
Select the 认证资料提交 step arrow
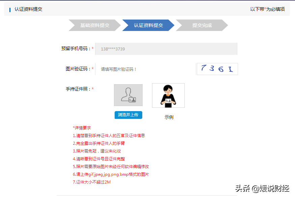(148, 25)
